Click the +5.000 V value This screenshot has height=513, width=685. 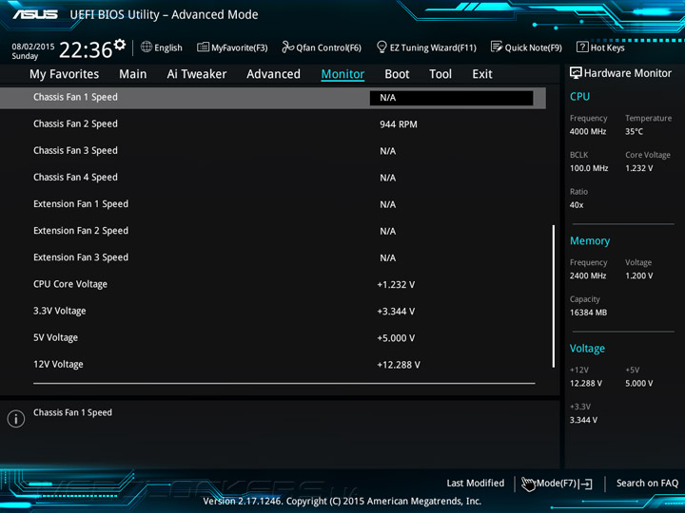tap(396, 338)
